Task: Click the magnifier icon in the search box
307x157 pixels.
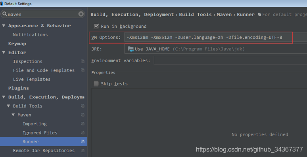Action: pos(4,14)
